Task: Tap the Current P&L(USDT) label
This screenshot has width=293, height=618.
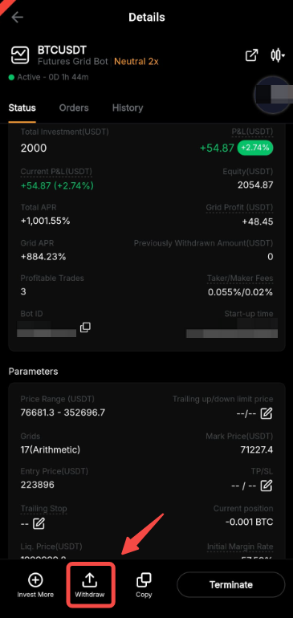Action: point(56,172)
